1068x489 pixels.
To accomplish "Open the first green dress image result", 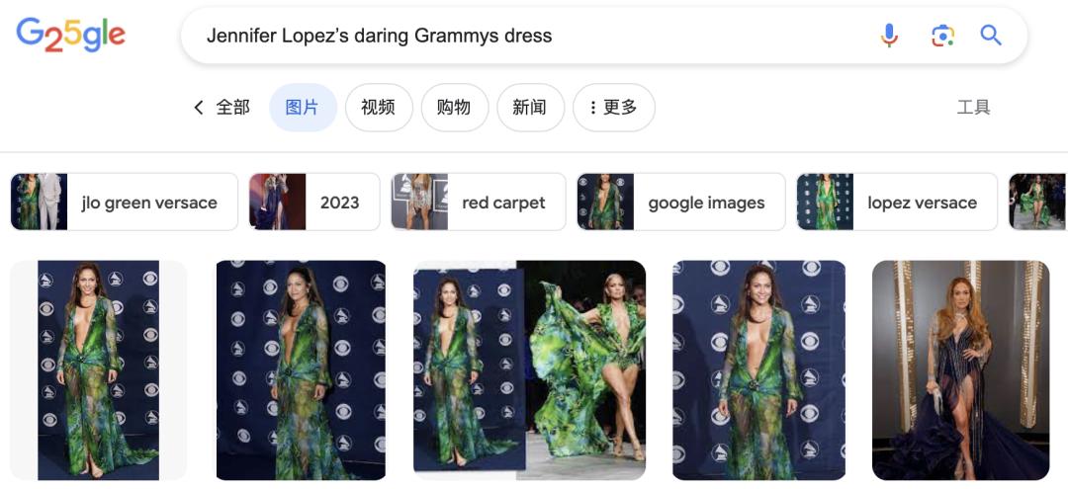I will (98, 370).
